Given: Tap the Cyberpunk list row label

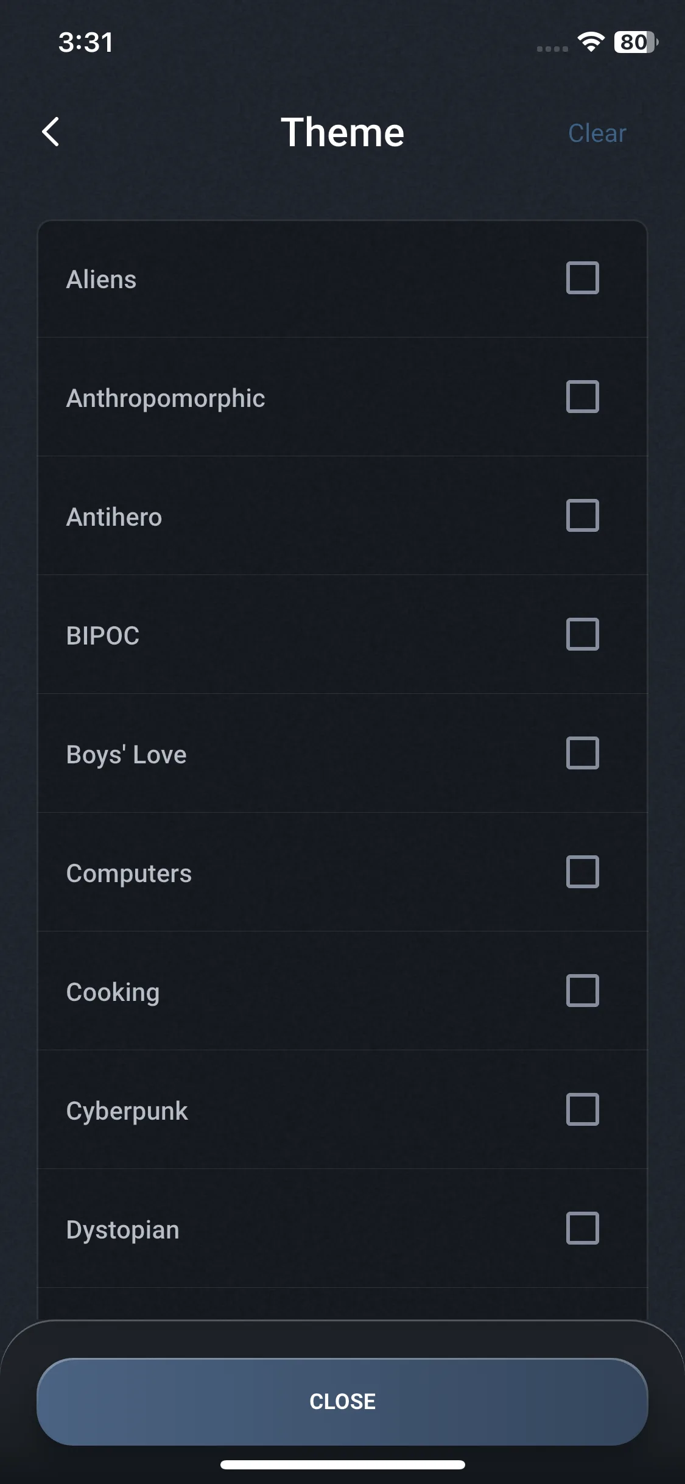Looking at the screenshot, I should (127, 1111).
